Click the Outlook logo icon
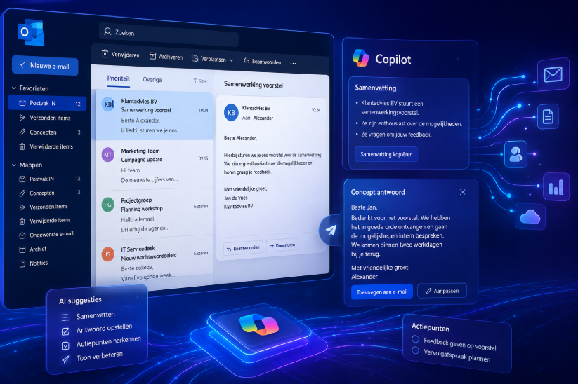The width and height of the screenshot is (578, 384). [31, 32]
